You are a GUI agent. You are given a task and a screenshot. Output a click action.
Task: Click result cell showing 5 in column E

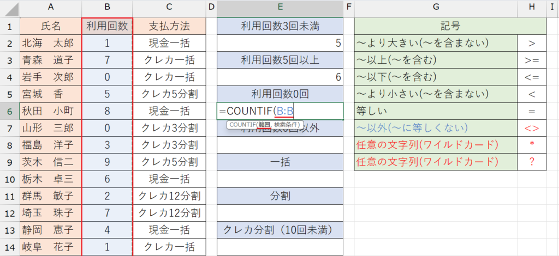(x=280, y=43)
